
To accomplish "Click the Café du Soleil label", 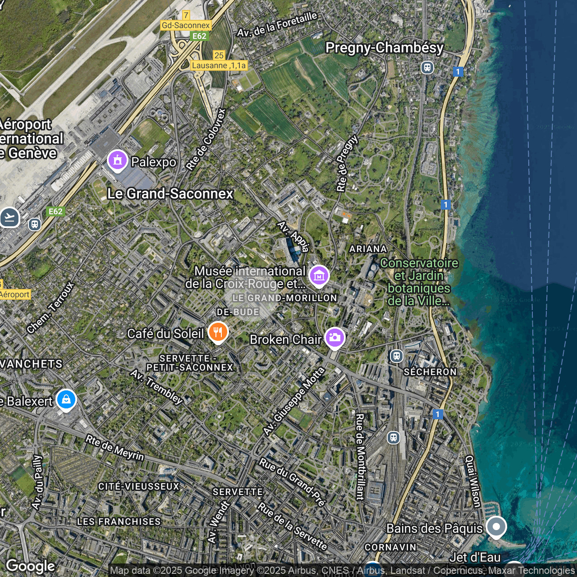I will tap(165, 334).
